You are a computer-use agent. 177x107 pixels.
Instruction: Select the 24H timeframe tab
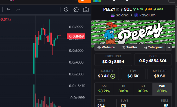(162, 89)
